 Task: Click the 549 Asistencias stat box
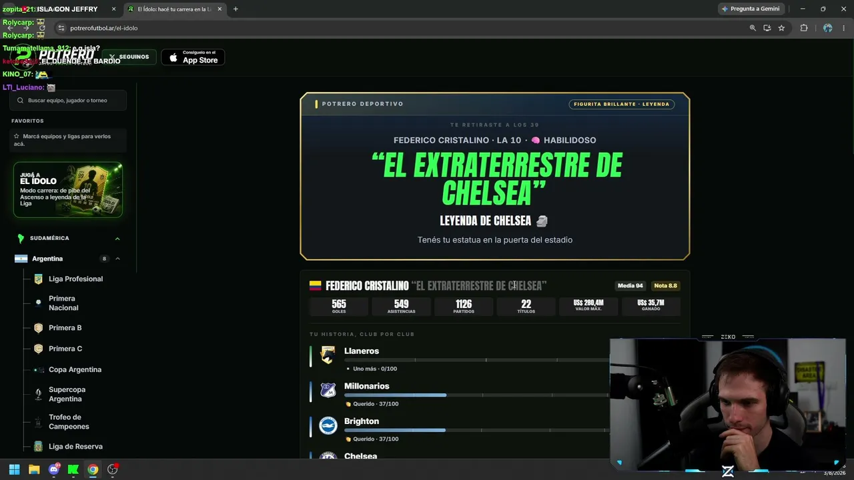tap(402, 306)
